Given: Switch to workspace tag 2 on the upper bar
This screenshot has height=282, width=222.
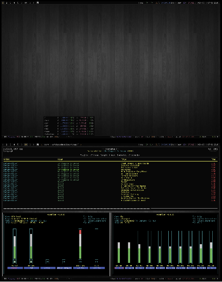Looking at the screenshot, I should point(7,3).
